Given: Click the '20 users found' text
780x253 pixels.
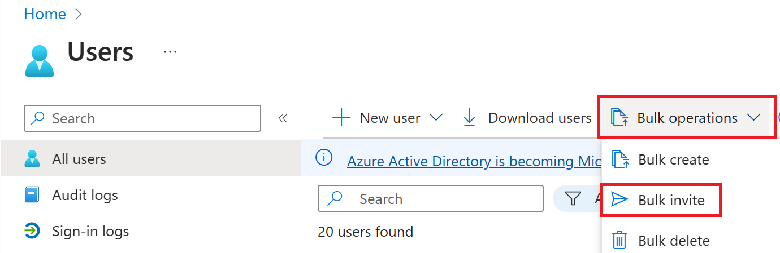Looking at the screenshot, I should [365, 232].
